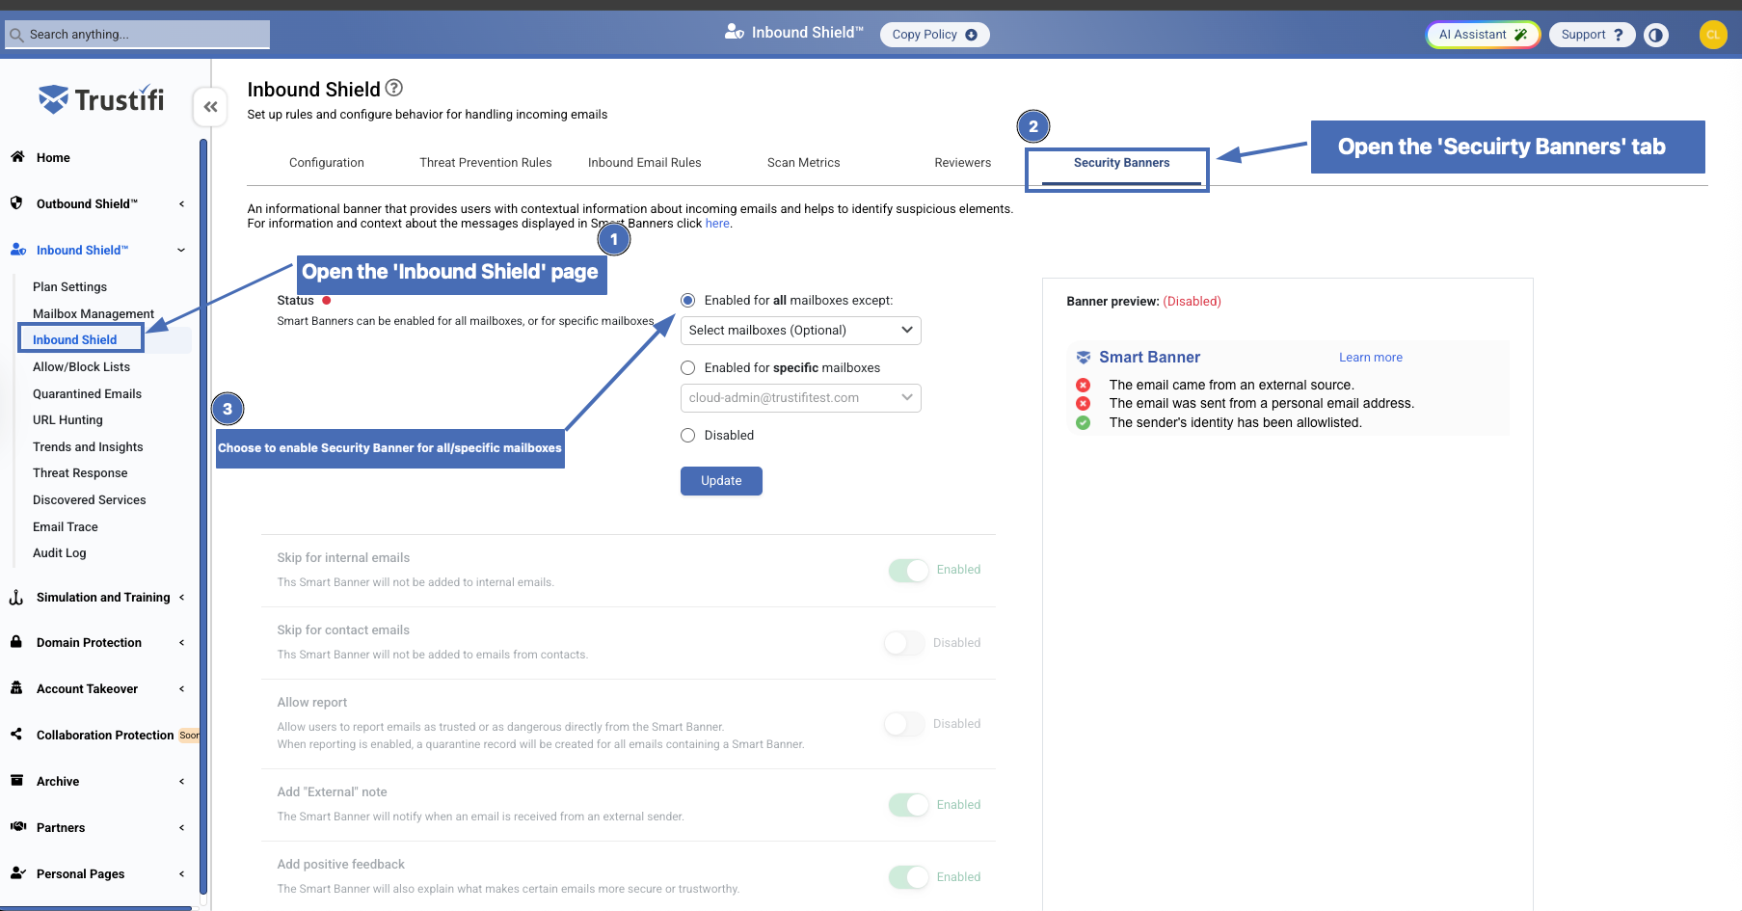1742x911 pixels.
Task: Expand the Account Takeover section
Action: click(x=181, y=688)
